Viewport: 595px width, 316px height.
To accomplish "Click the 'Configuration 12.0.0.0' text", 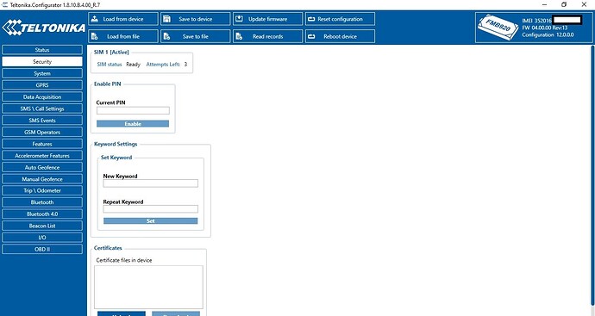I will point(548,34).
